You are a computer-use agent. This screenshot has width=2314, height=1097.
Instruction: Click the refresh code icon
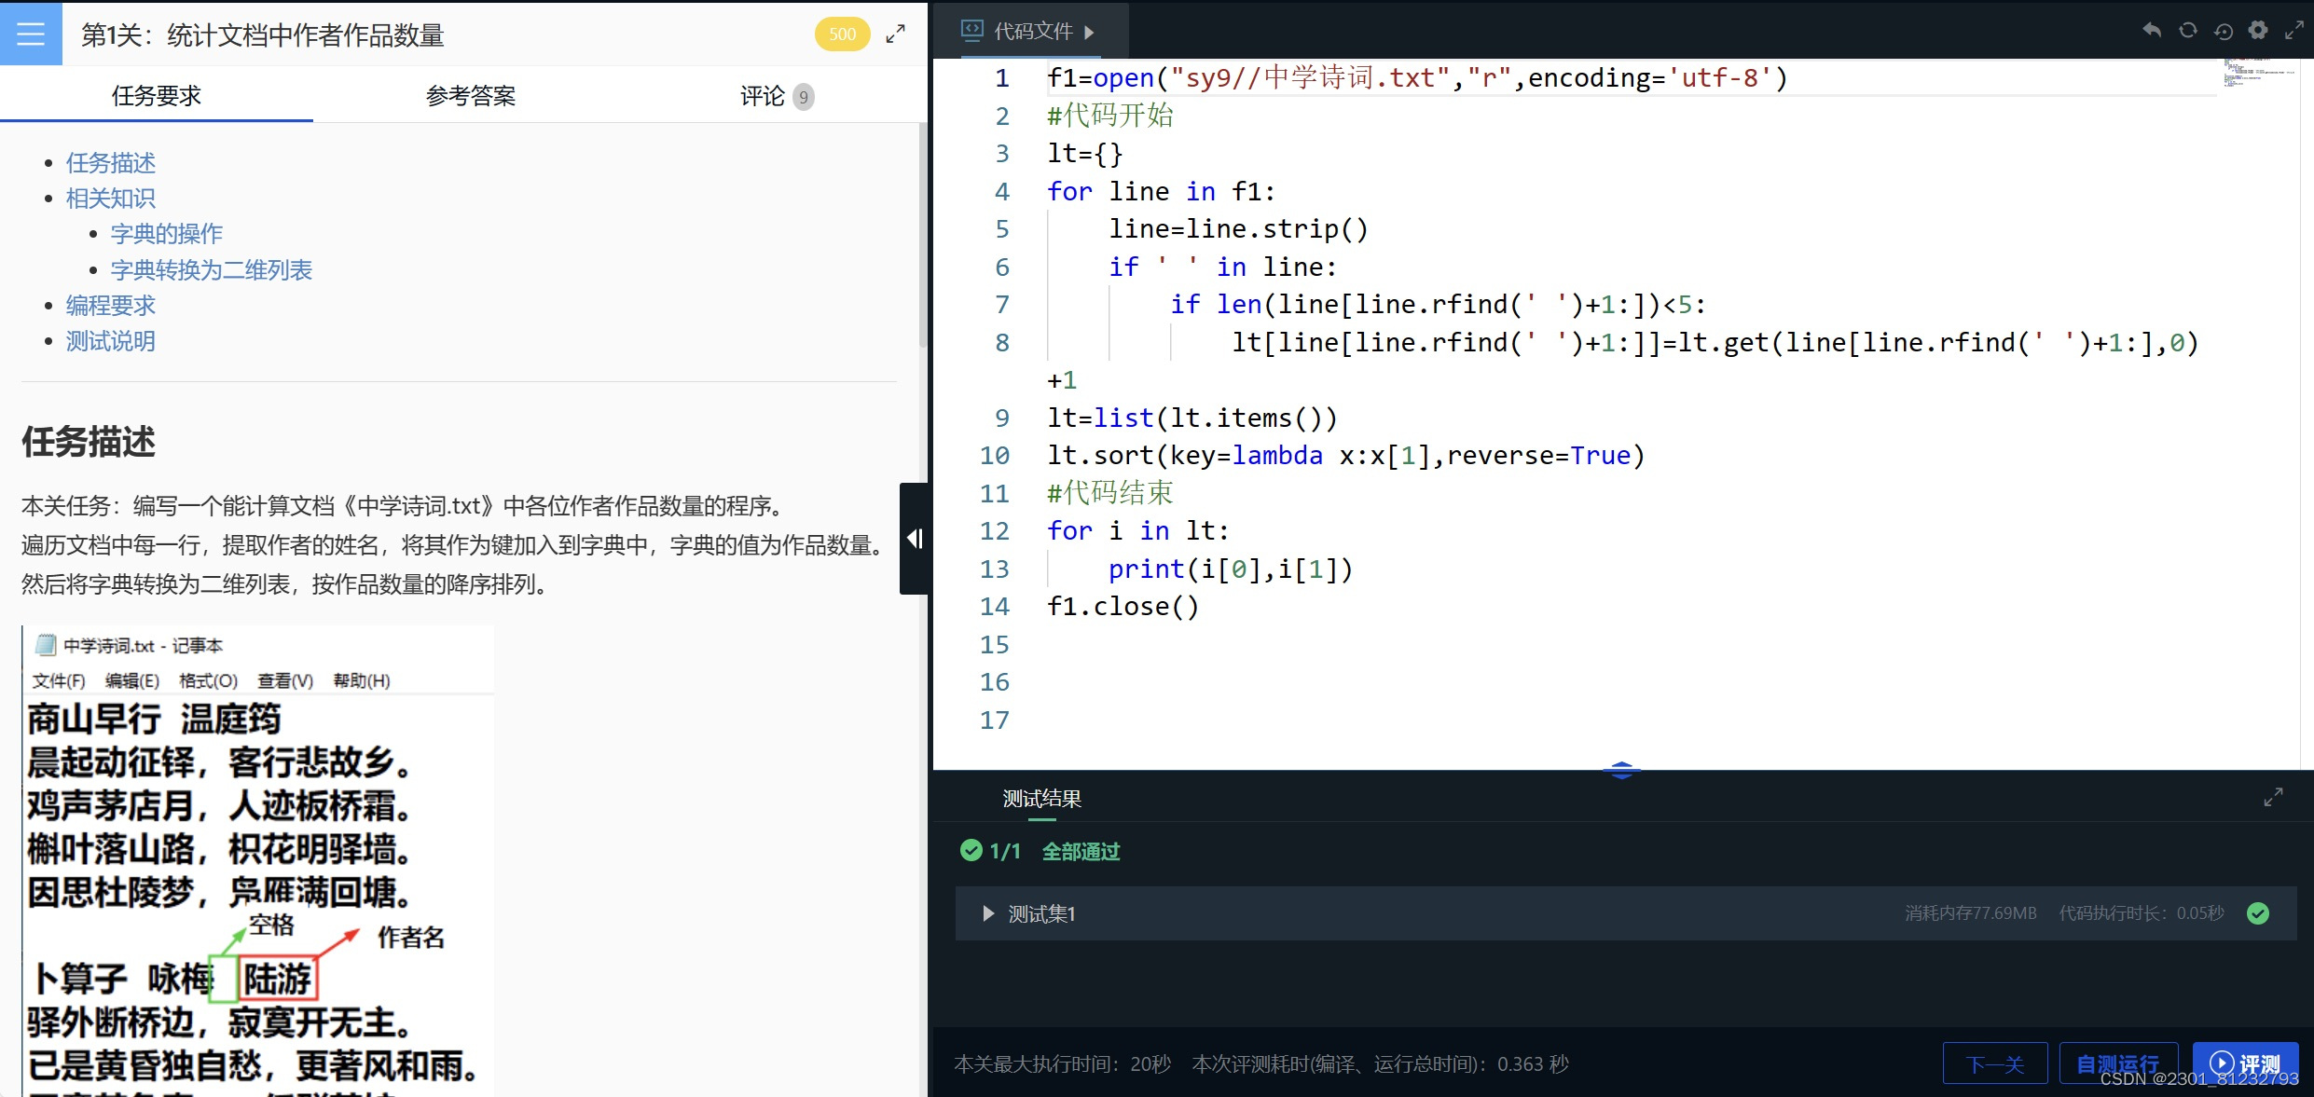2187,31
